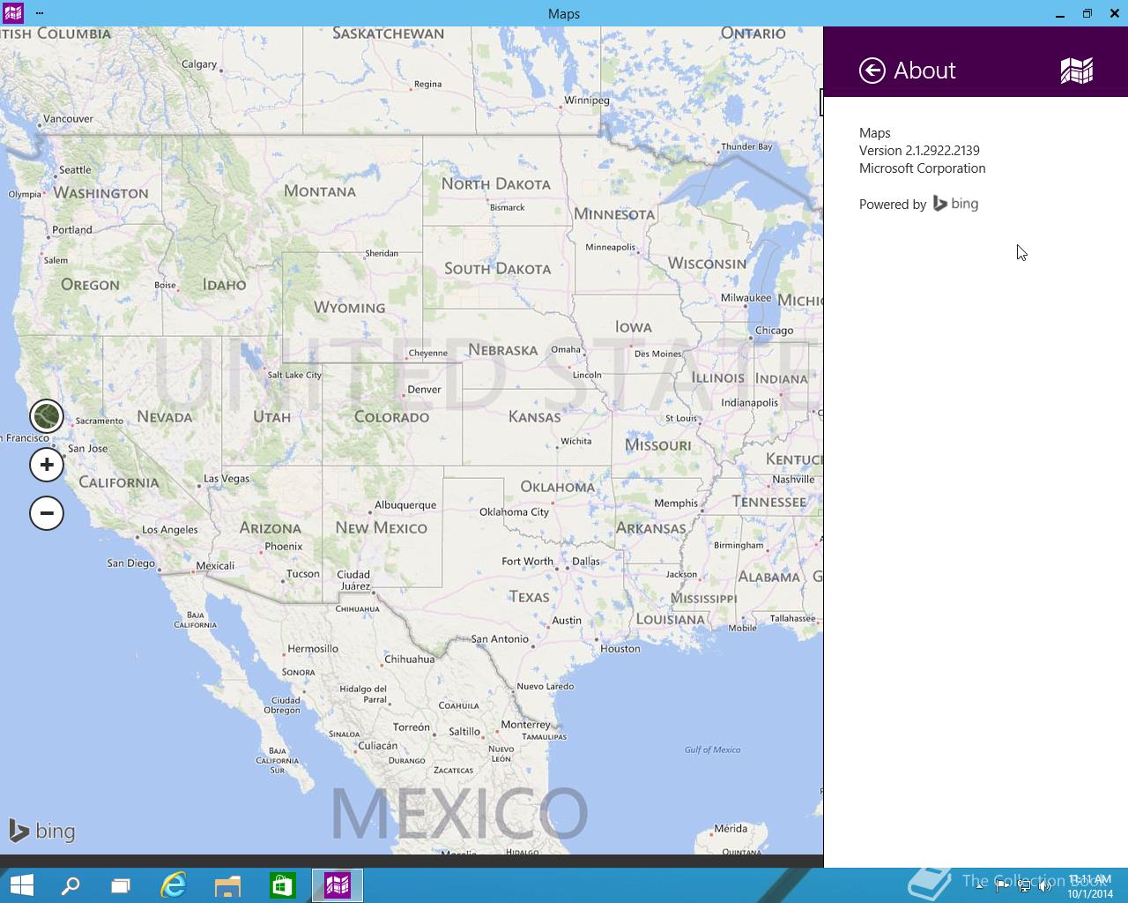
Task: Click the Montana state label
Action: coord(320,191)
